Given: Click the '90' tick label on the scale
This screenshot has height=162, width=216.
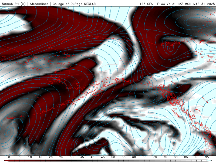Looking at the screenshot, I should [197, 157].
